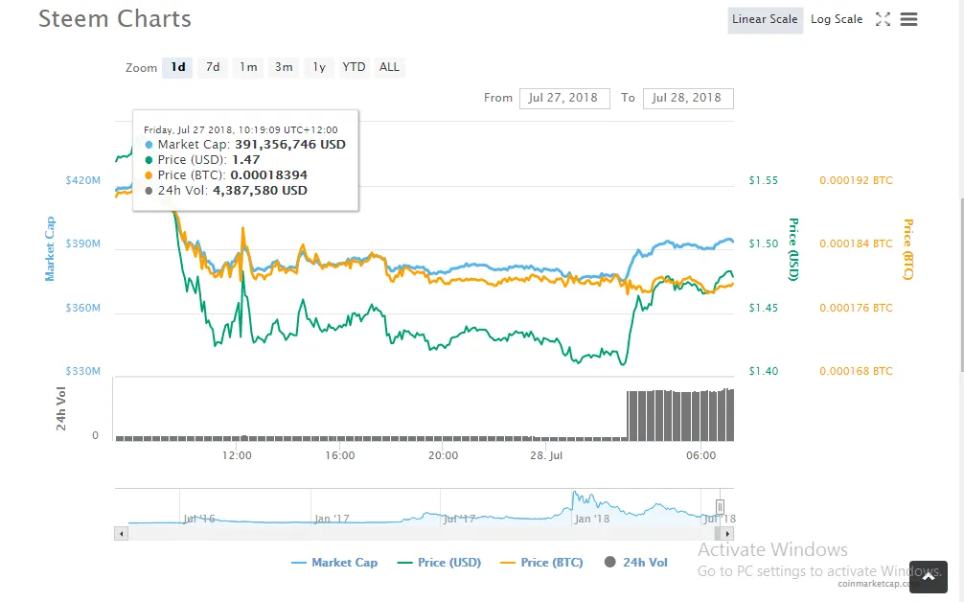This screenshot has height=602, width=964.
Task: Click the $1.50 price axis label
Action: pos(763,243)
